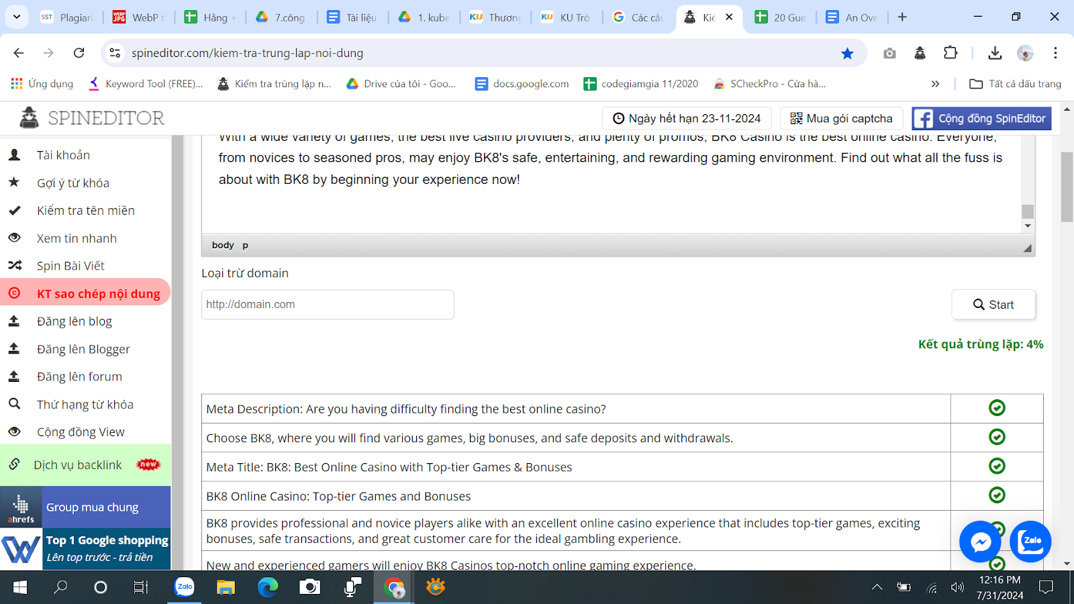Expand the hidden bookmarks chevron
This screenshot has height=604, width=1074.
[x=935, y=84]
